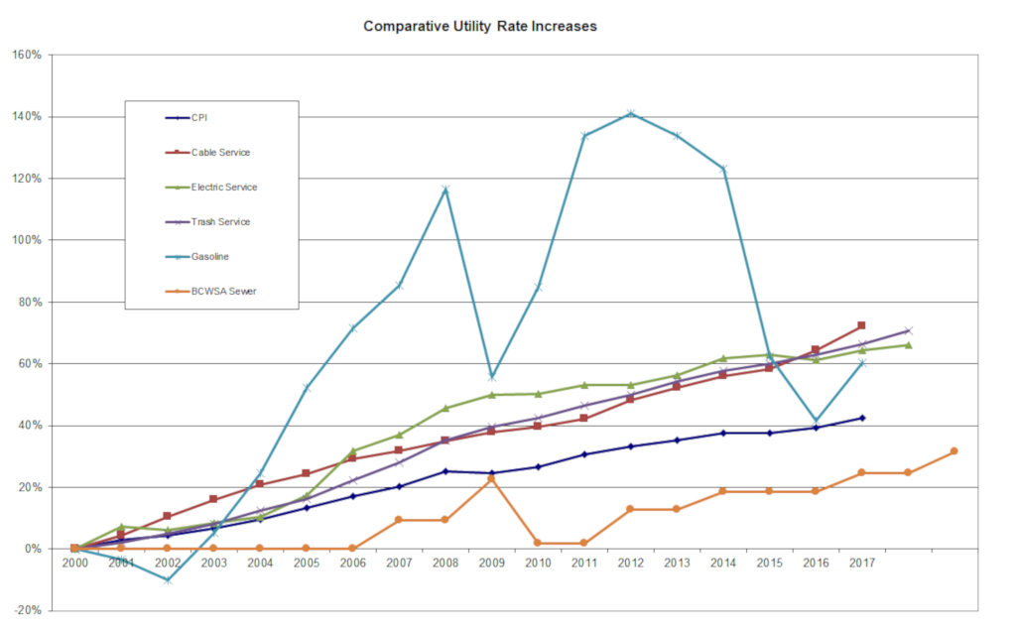Viewport: 1016px width, 632px height.
Task: Select the final BCWSA Sewer data point
Action: (x=953, y=451)
